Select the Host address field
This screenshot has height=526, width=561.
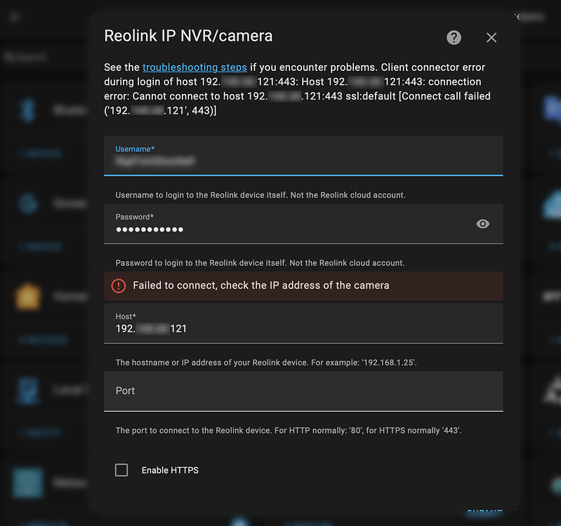pos(303,328)
